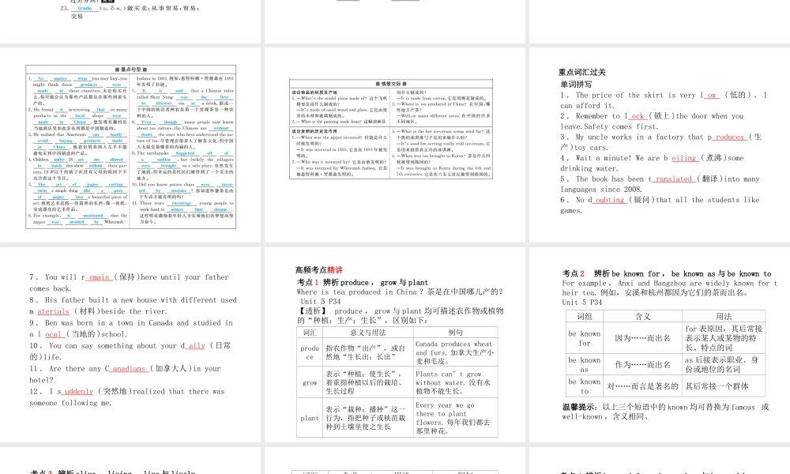Screen dimensions: 790x474
Task: Click the 因为……而出名 meaning cell
Action: pyautogui.click(x=642, y=338)
